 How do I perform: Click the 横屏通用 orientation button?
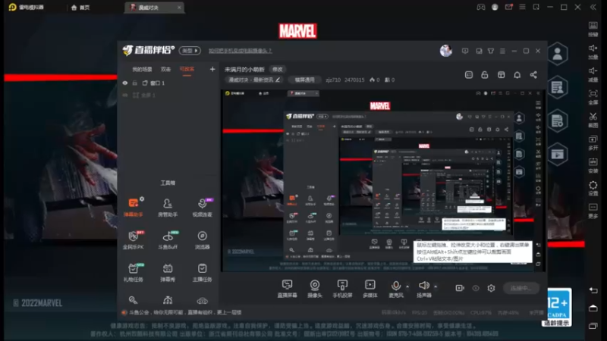click(x=305, y=80)
